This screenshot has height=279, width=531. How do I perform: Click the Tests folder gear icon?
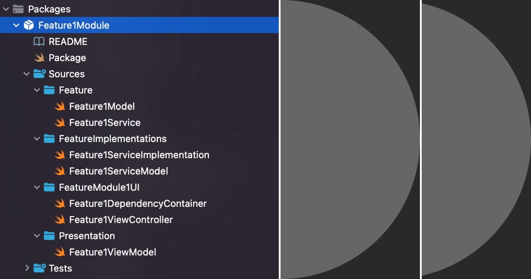[39, 268]
